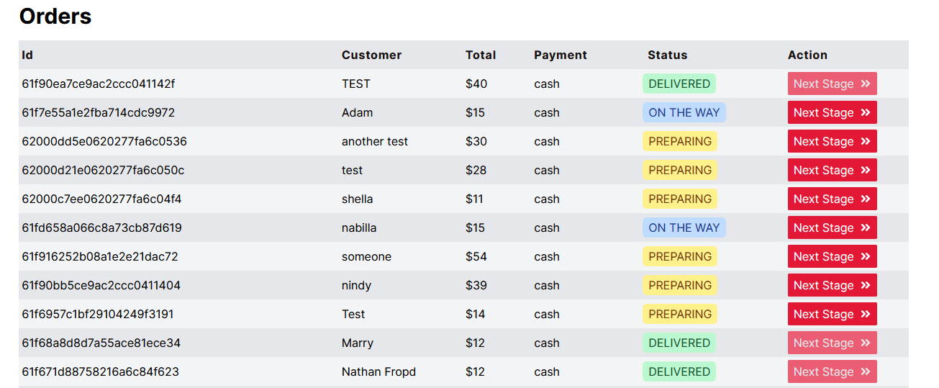Click the DELIVERED badge in Marry's row
The image size is (939, 388).
click(x=679, y=343)
